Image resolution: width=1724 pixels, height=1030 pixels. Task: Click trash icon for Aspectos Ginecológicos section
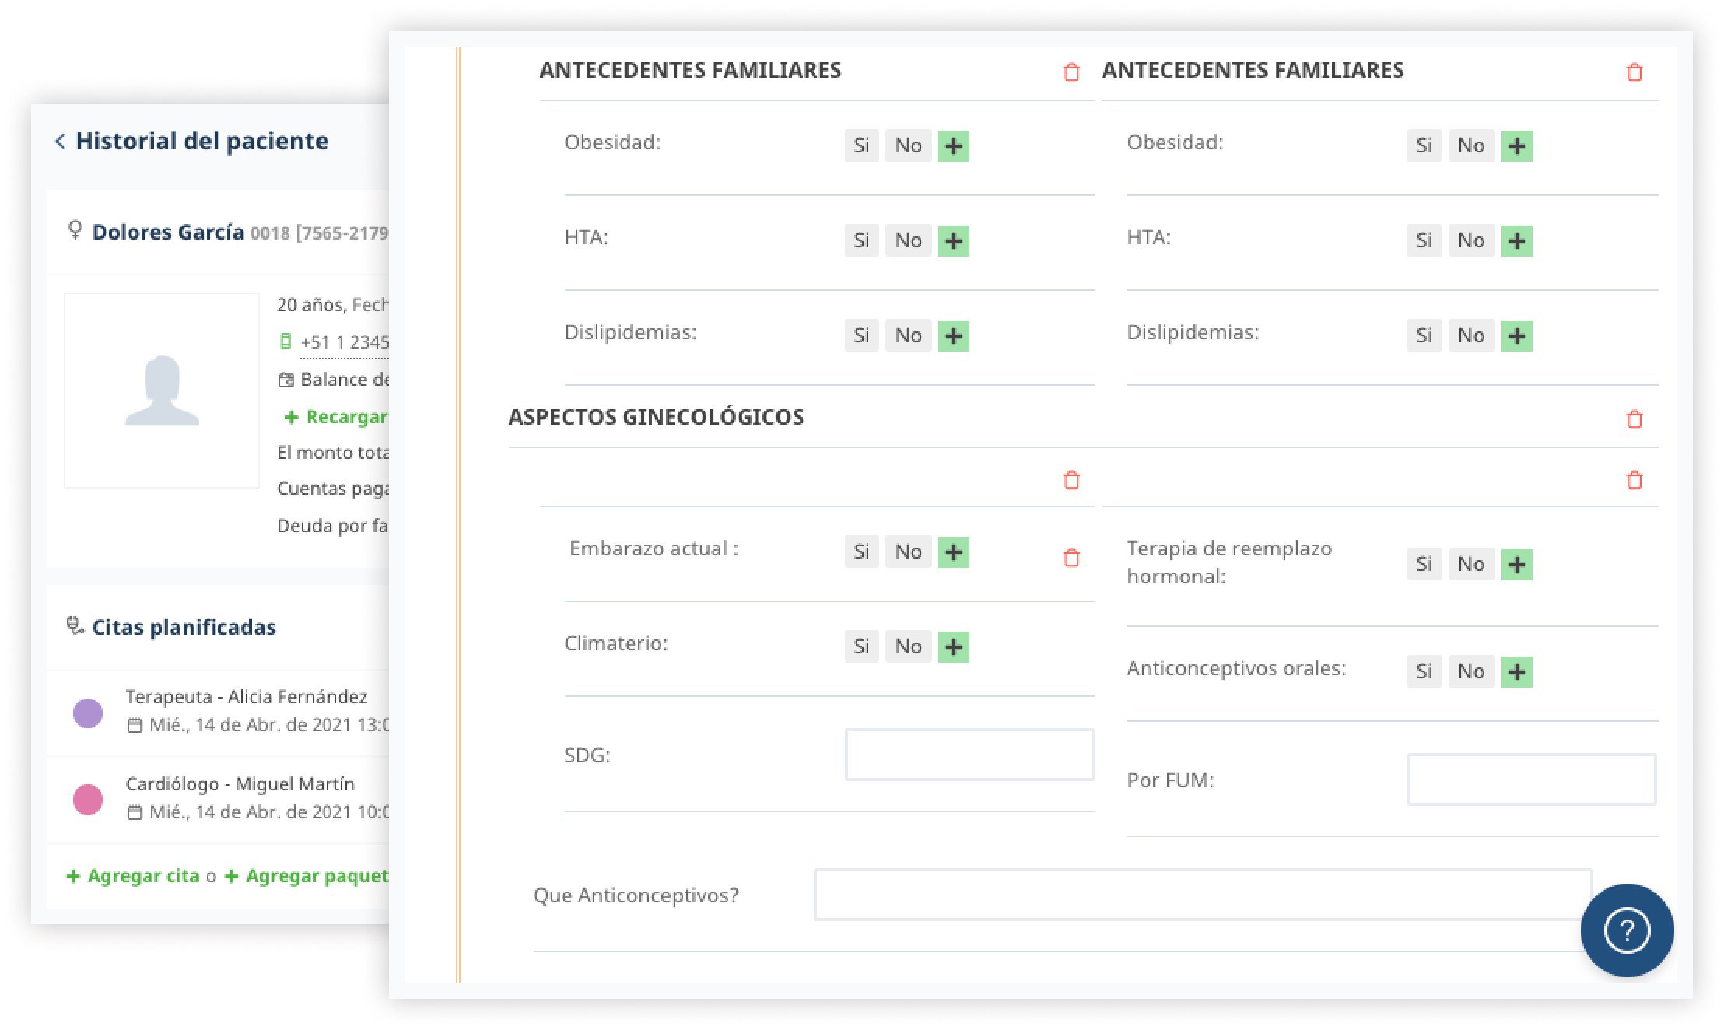pyautogui.click(x=1634, y=419)
